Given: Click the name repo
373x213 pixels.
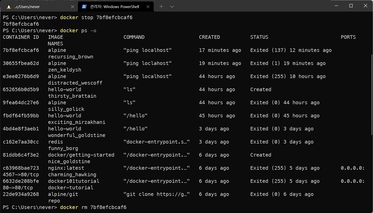Looking at the screenshot, I should 54,201.
